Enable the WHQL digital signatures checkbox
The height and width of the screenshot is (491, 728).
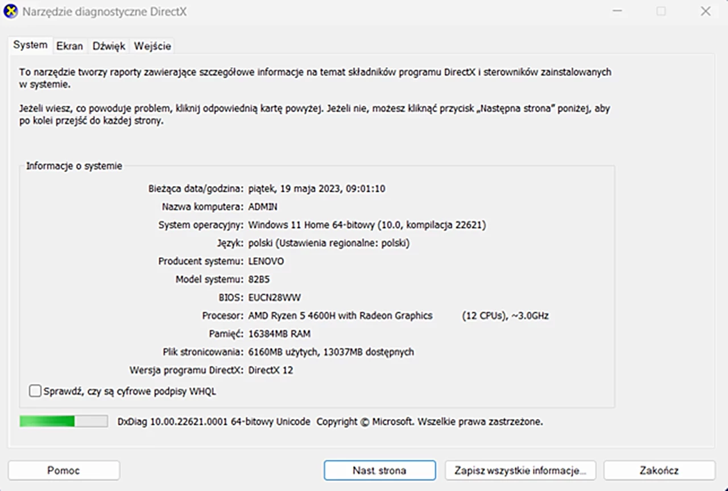[x=35, y=391]
